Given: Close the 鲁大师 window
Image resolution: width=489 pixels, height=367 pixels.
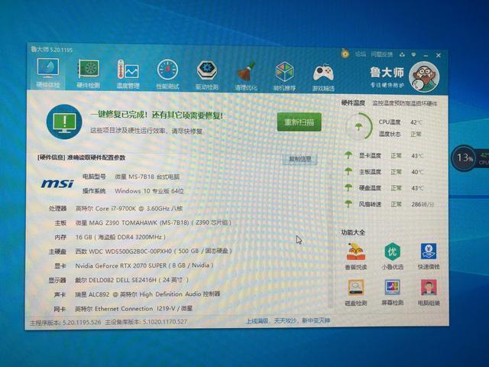Looking at the screenshot, I should (x=438, y=55).
